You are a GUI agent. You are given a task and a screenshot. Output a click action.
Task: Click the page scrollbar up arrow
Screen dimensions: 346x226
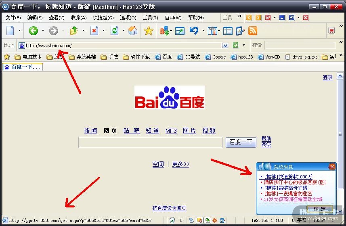(340, 76)
